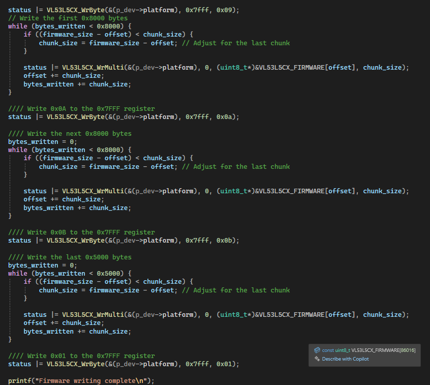Click the variable symbol icon in tooltip
Image resolution: width=430 pixels, height=385 pixels.
[x=317, y=350]
